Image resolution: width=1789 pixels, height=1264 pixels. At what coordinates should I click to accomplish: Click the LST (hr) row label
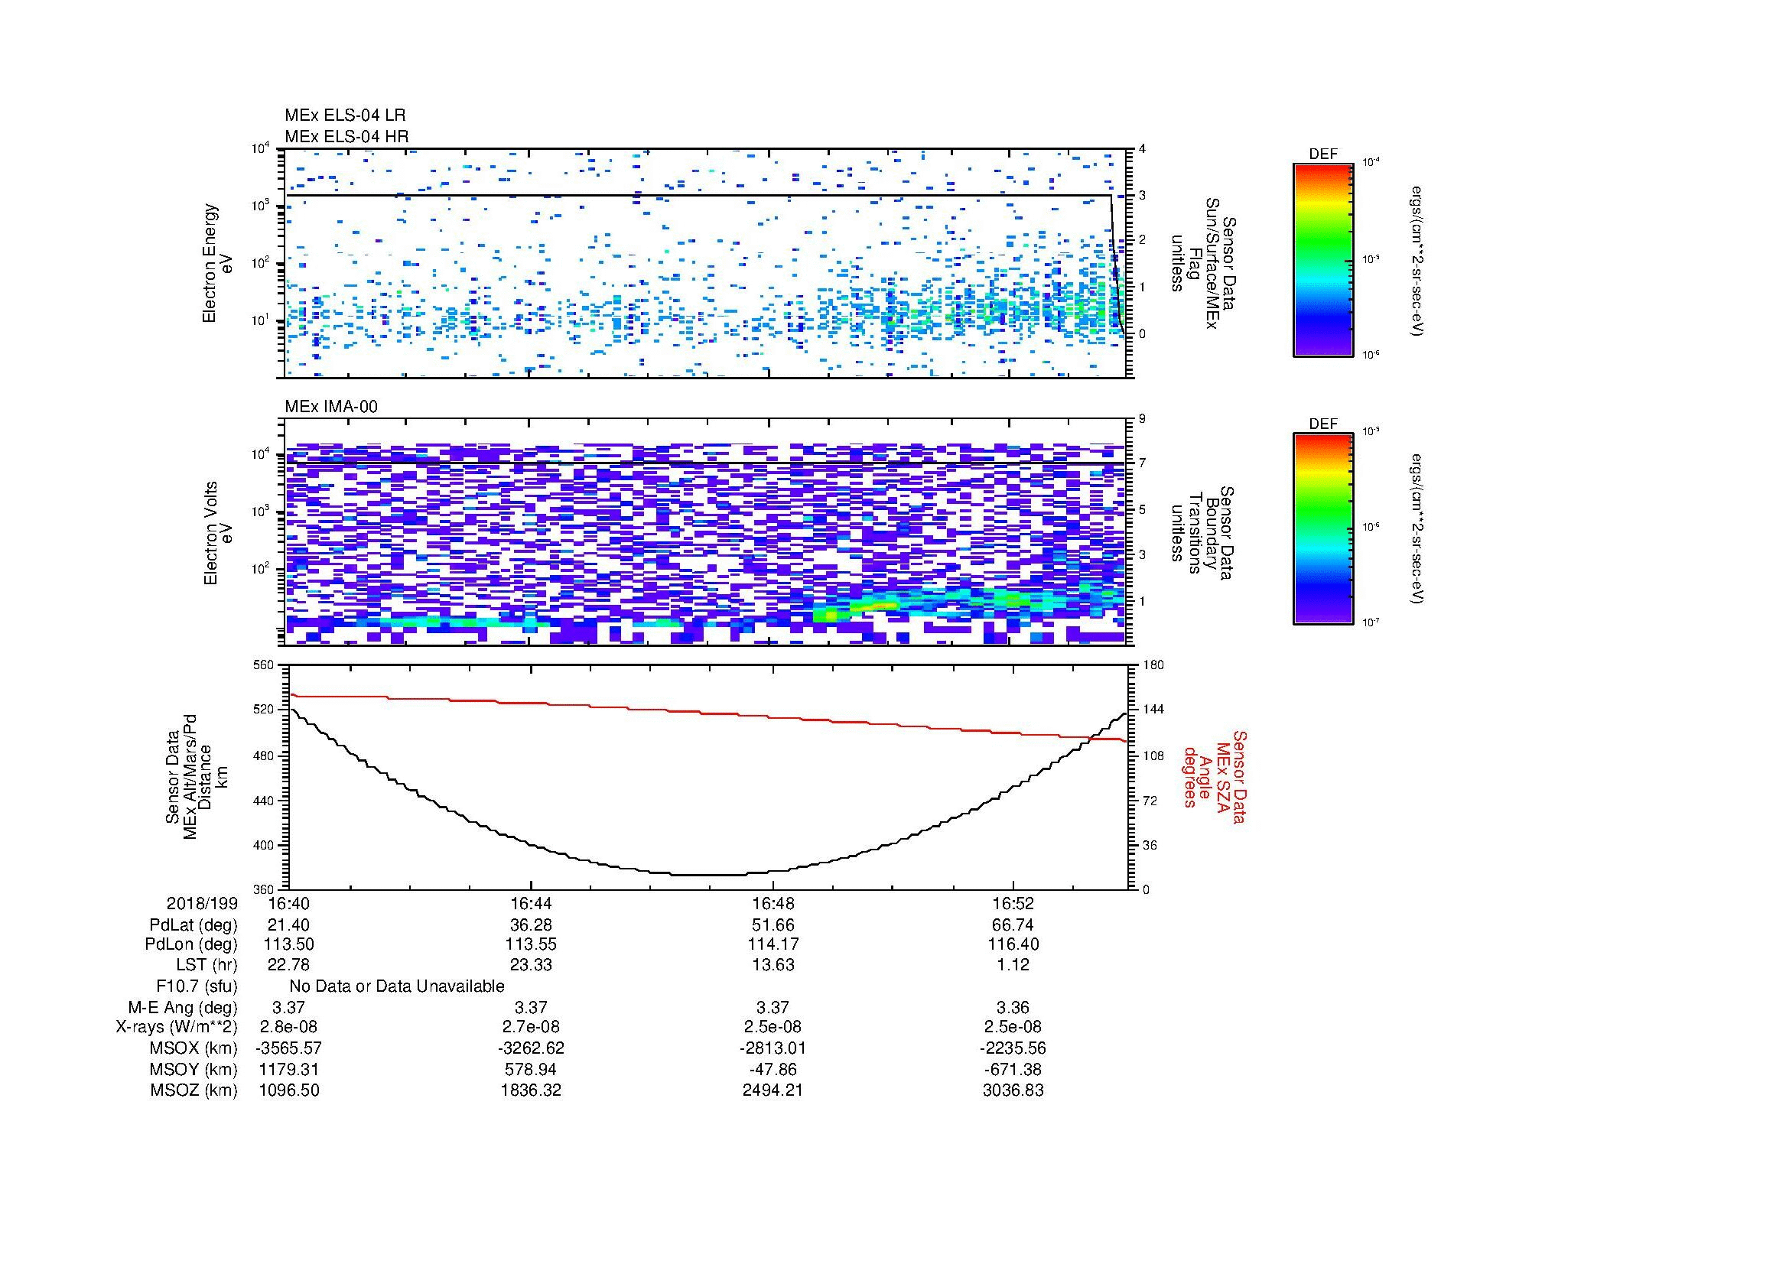point(207,965)
